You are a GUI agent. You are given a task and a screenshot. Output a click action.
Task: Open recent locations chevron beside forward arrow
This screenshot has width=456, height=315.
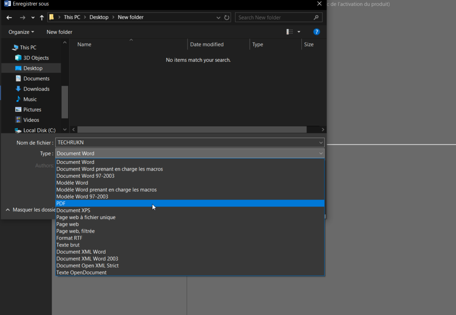(x=33, y=18)
